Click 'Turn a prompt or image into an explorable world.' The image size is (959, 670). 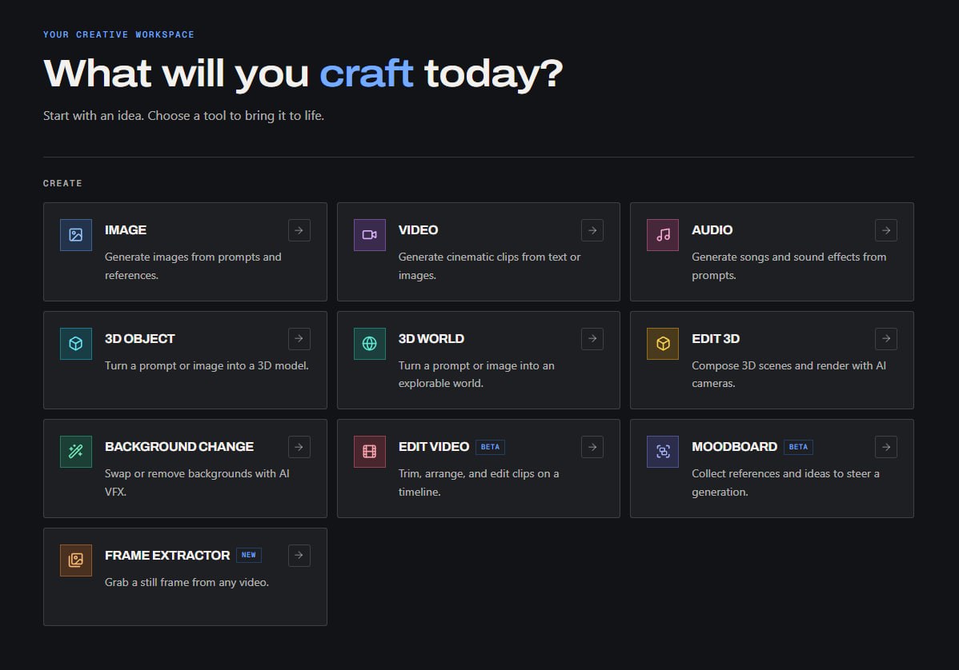(476, 374)
